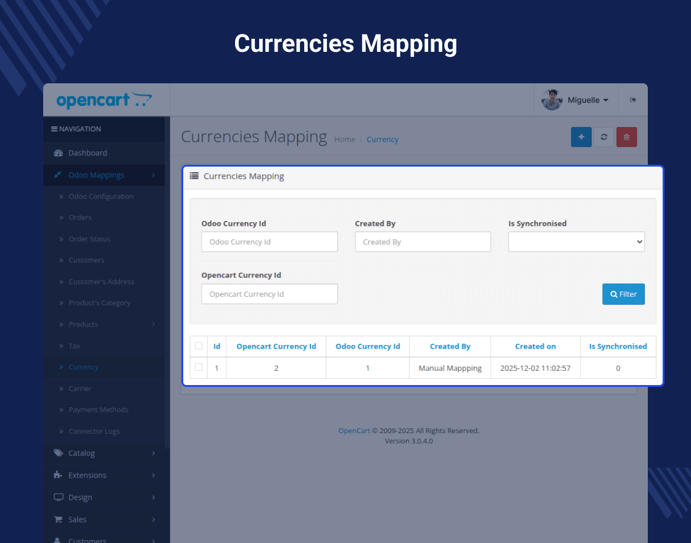Click the blue add new plus button
691x543 pixels.
(x=581, y=136)
